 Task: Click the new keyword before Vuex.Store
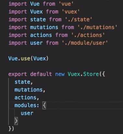tap(60, 74)
